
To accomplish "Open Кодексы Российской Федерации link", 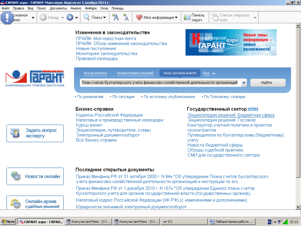I will click(109, 115).
